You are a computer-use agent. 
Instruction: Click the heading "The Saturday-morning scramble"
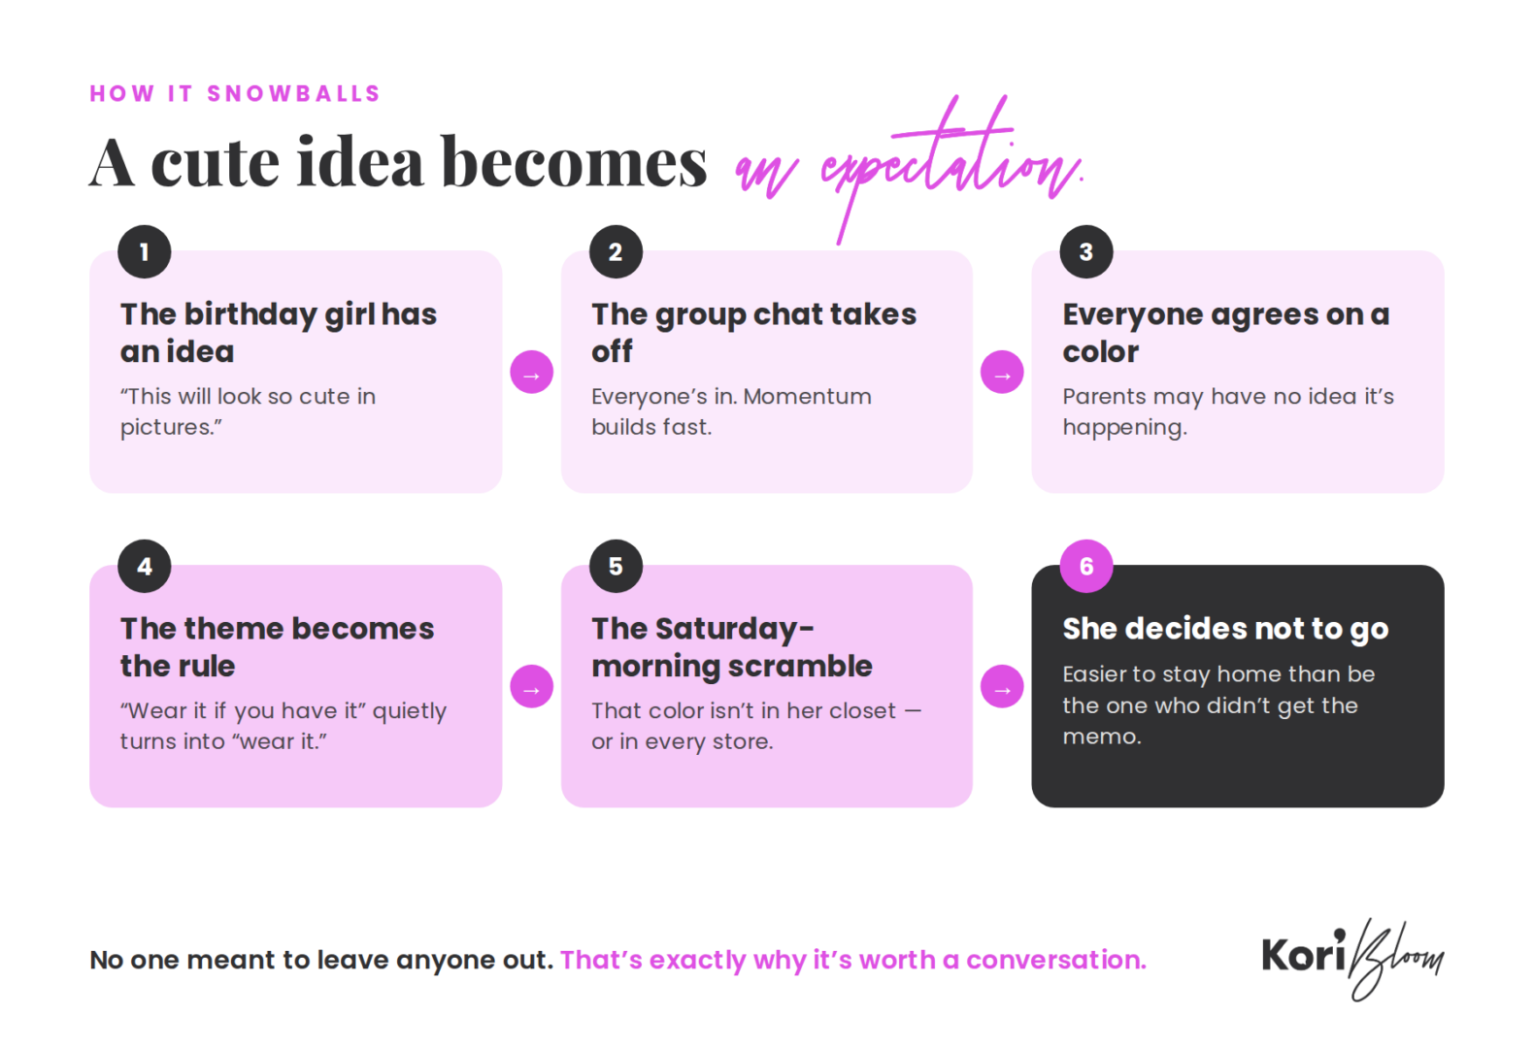coord(732,647)
